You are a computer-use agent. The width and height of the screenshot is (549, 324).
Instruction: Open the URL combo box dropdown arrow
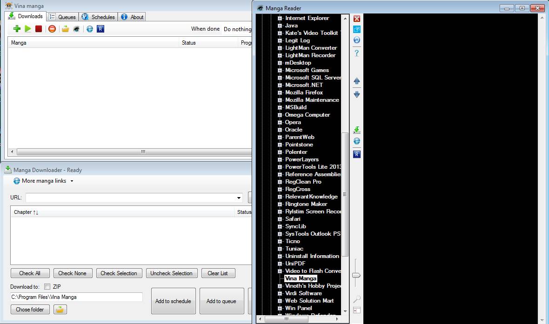tap(239, 198)
